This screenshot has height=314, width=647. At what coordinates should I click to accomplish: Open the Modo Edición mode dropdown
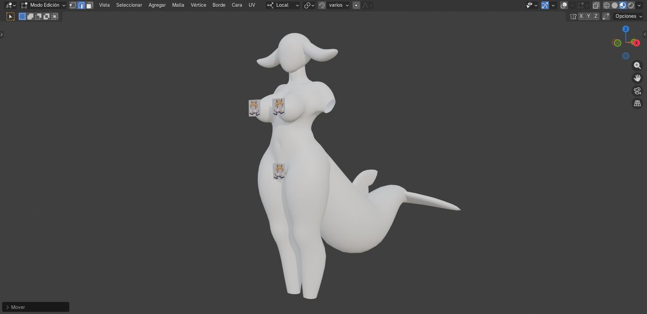43,5
